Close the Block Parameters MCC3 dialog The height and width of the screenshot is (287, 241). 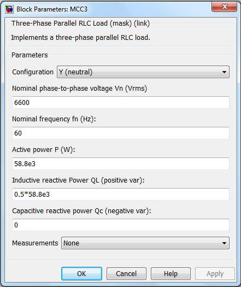[225, 7]
